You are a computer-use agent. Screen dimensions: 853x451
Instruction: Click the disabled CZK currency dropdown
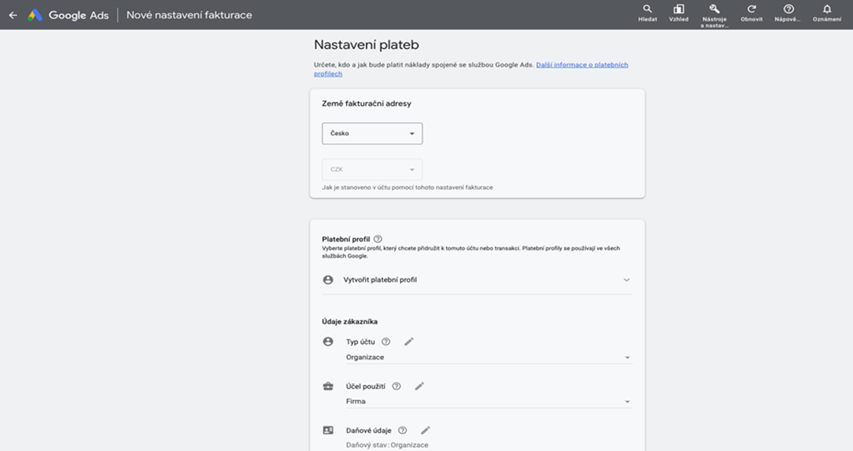tap(372, 170)
